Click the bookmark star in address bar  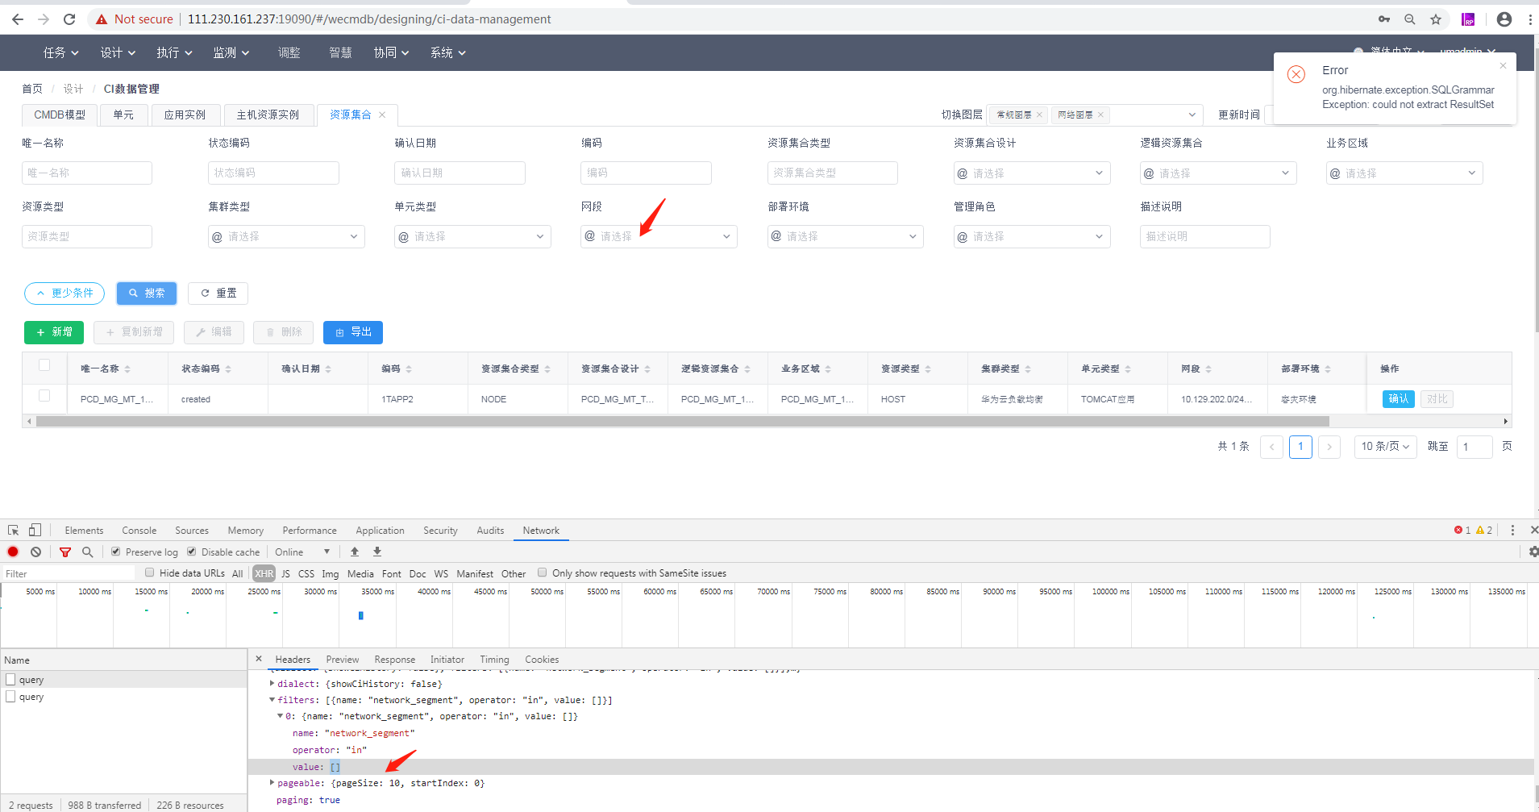[x=1435, y=19]
